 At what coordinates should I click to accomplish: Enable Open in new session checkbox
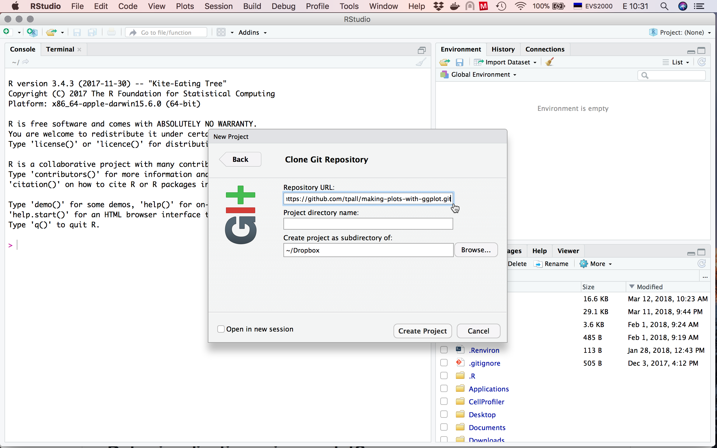click(x=221, y=329)
